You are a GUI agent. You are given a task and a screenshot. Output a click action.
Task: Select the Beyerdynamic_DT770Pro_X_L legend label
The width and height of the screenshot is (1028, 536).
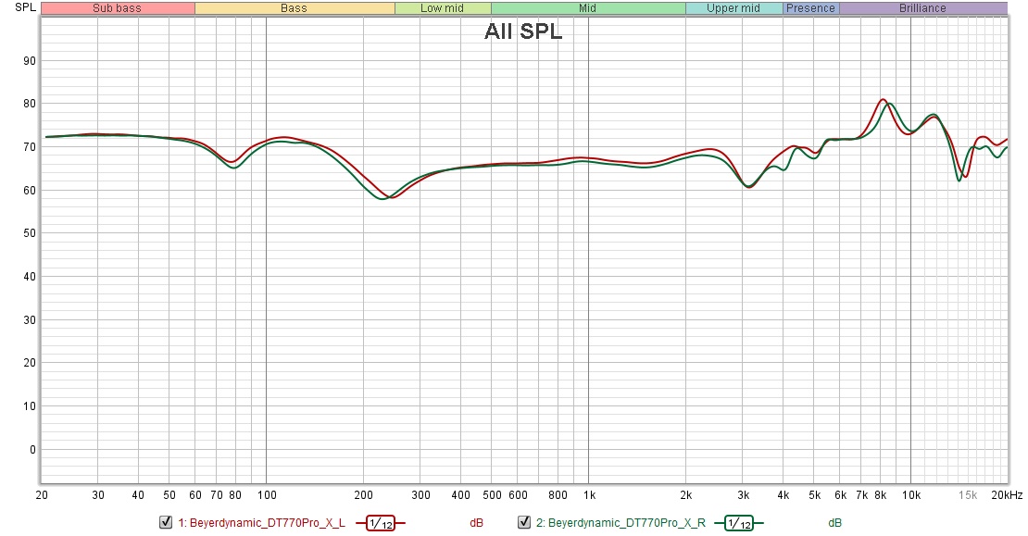(x=261, y=523)
